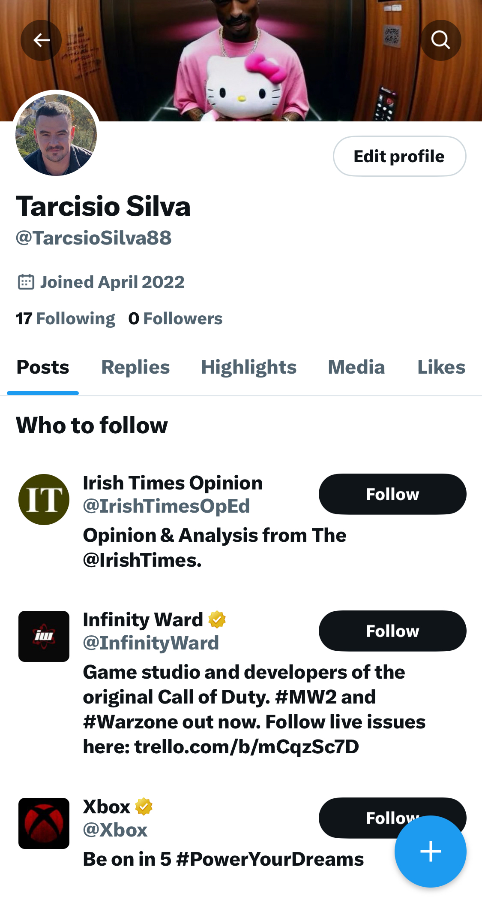
Task: Tap the Infinity Ward logo avatar
Action: click(44, 636)
